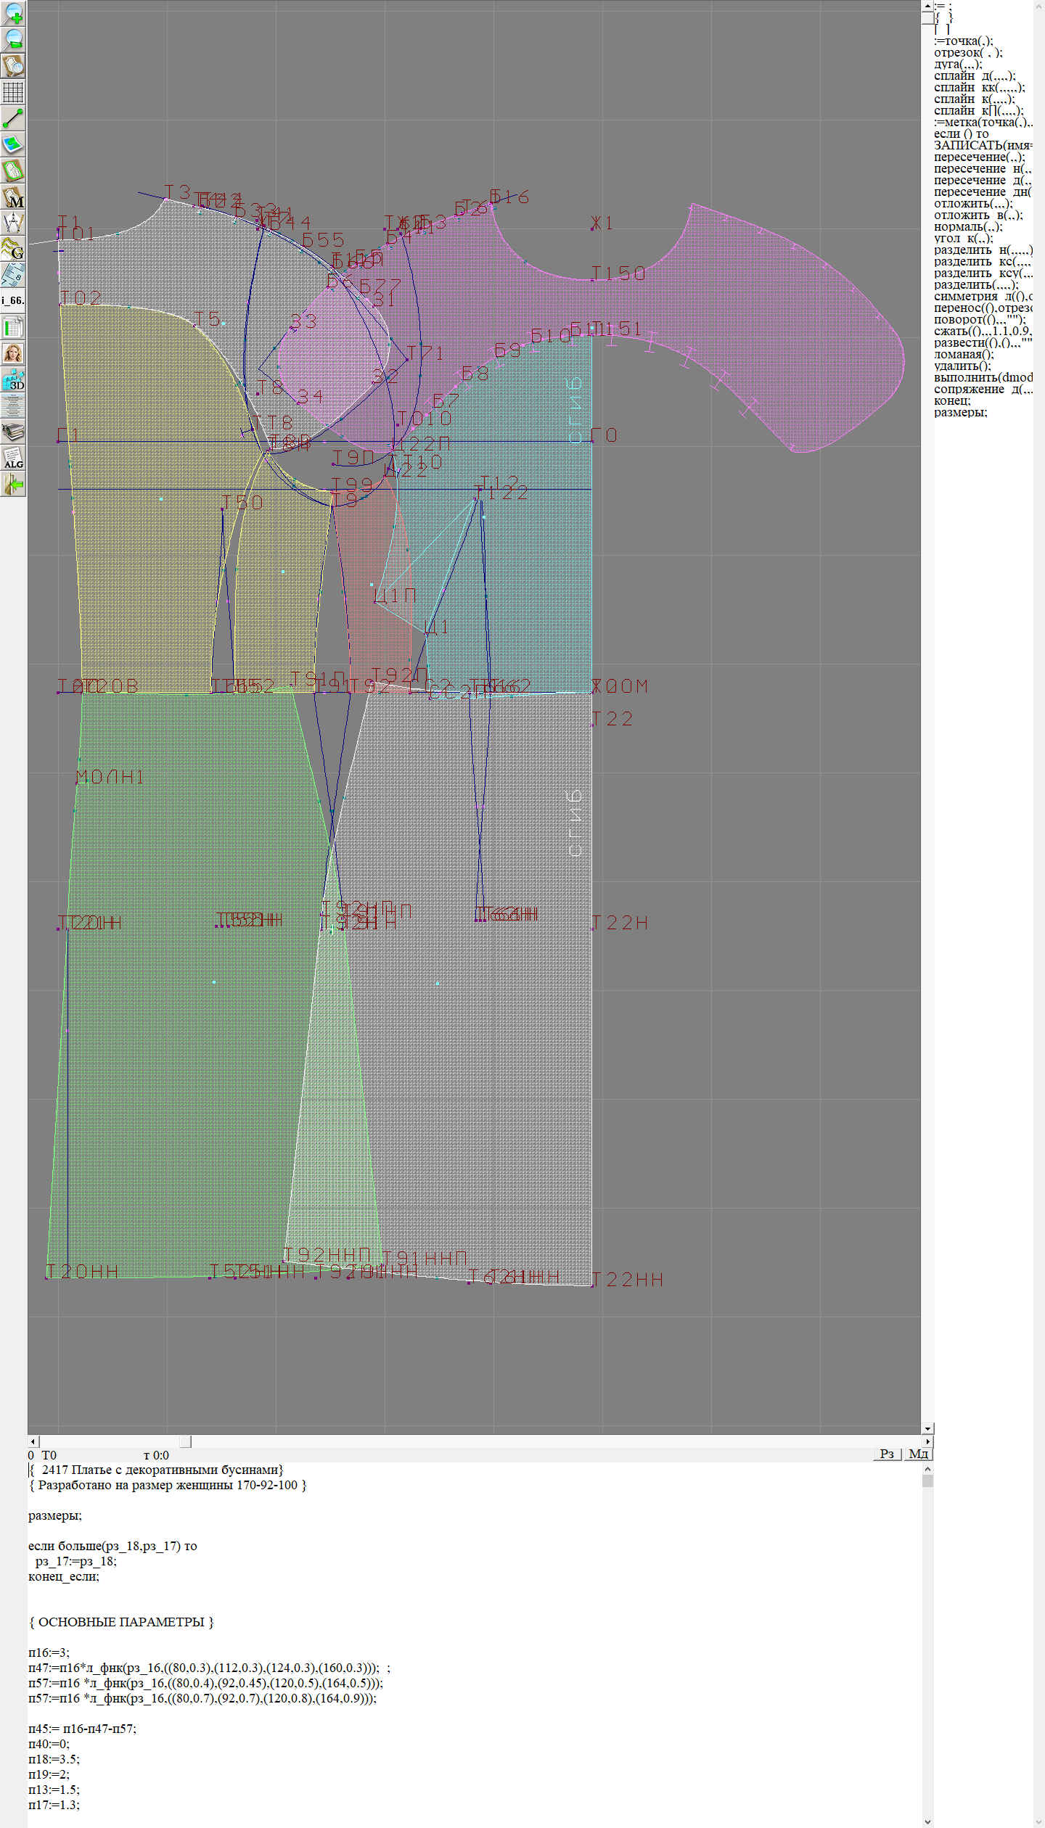Toggle the grid display icon
This screenshot has width=1045, height=1828.
(x=13, y=92)
